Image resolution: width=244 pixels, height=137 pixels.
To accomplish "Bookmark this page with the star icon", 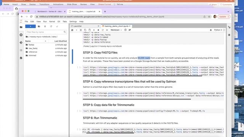I will (209, 17).
